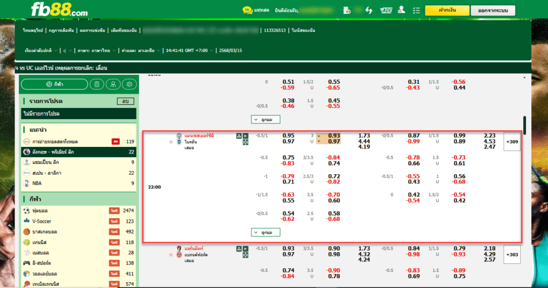Open the GMT +7:00 timezone dropdown
The image size is (548, 288).
click(x=189, y=51)
